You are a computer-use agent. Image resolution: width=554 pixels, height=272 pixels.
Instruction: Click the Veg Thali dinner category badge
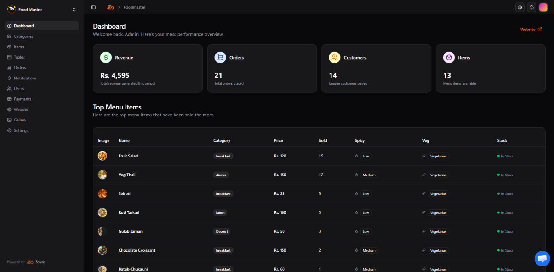tap(221, 175)
